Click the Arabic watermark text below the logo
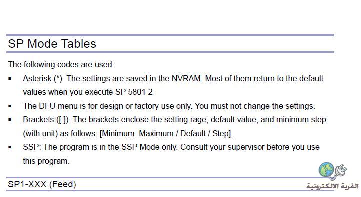This screenshot has height=197, width=361. tap(332, 186)
